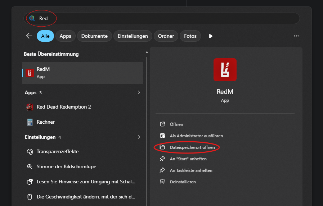Viewport: 323px width, 206px height.
Task: Choose An Taskleiste anheften
Action: 191,170
